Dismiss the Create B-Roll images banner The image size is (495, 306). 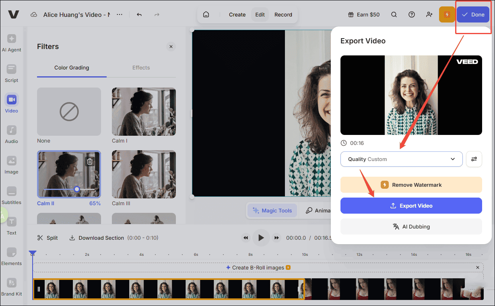478,267
